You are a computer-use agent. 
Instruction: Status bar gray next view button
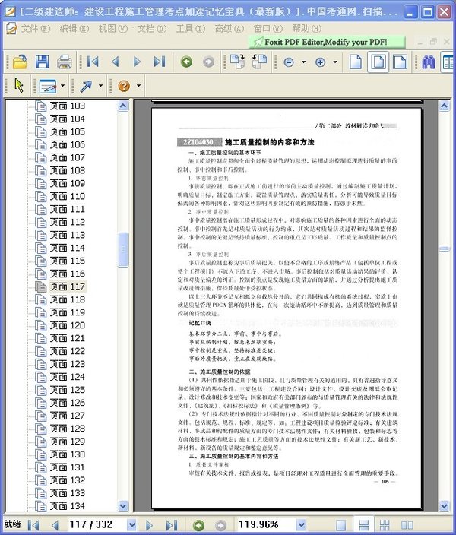(x=221, y=525)
